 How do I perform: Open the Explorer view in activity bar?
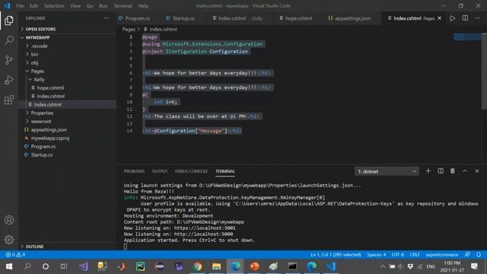click(9, 21)
